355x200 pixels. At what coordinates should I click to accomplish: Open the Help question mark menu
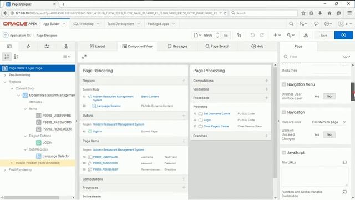328,23
